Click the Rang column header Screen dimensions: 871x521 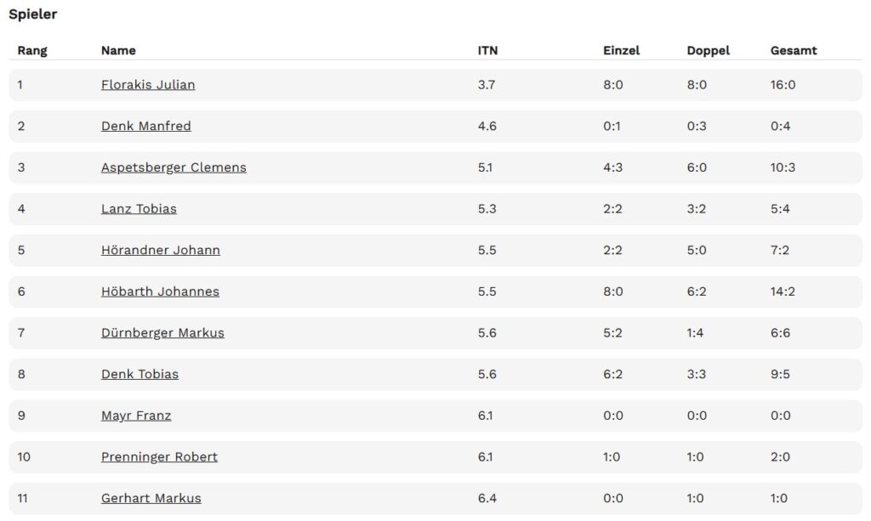pyautogui.click(x=32, y=50)
